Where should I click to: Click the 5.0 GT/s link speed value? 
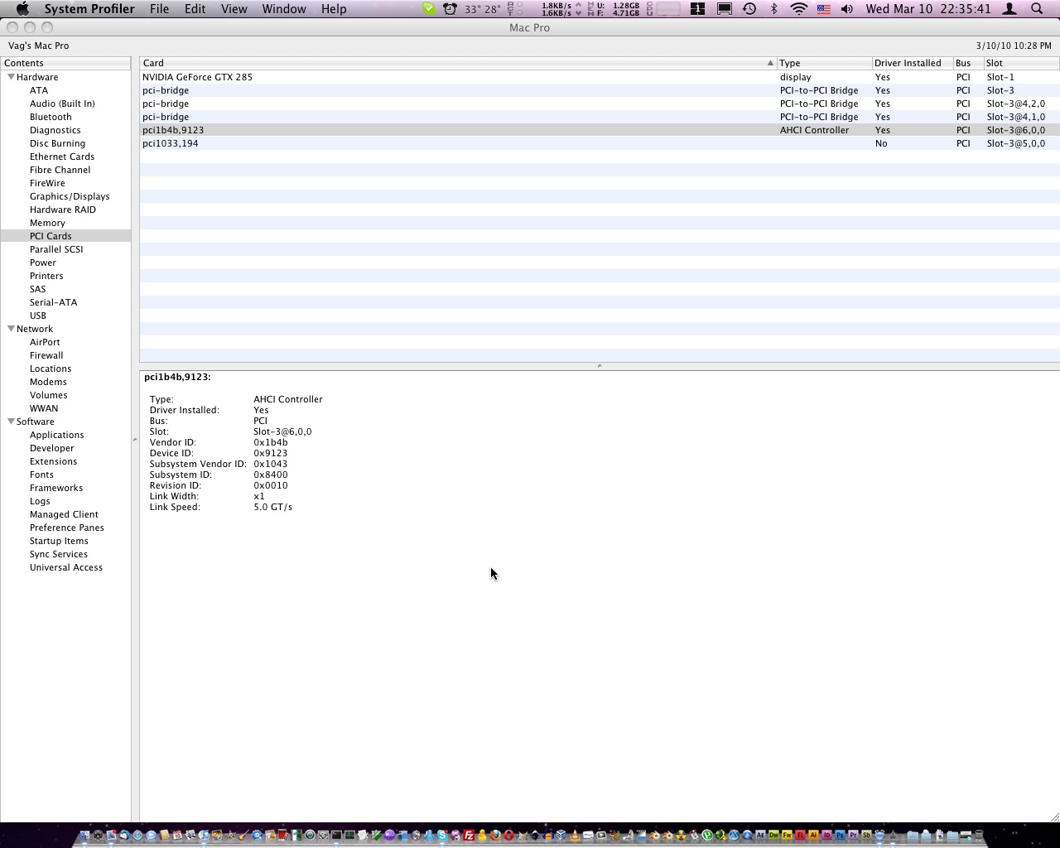tap(273, 507)
